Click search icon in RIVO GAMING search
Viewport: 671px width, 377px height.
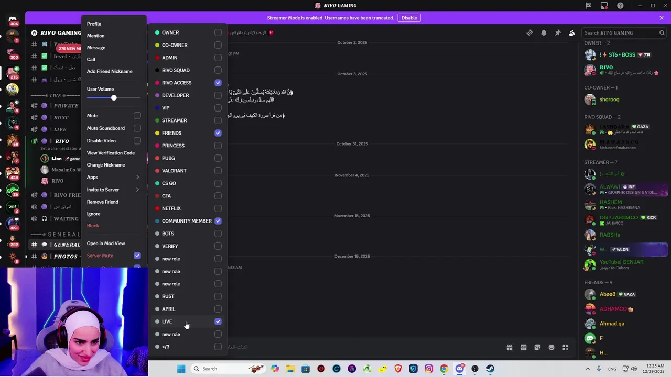662,32
